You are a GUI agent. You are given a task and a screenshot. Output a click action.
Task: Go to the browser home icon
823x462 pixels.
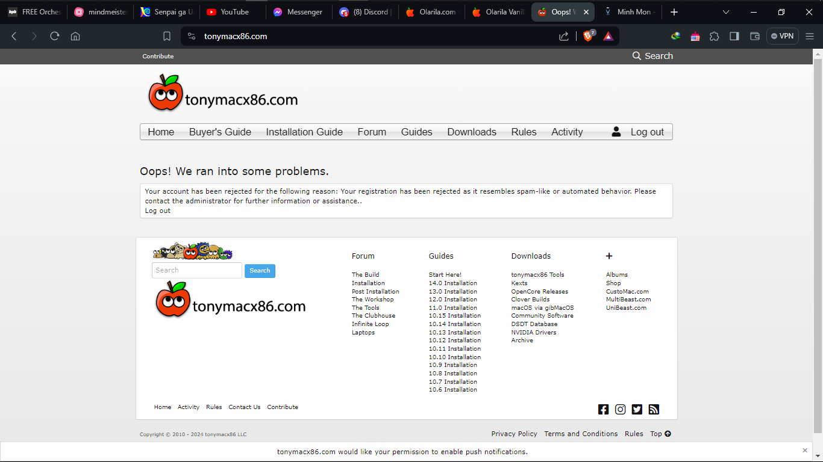pyautogui.click(x=75, y=36)
